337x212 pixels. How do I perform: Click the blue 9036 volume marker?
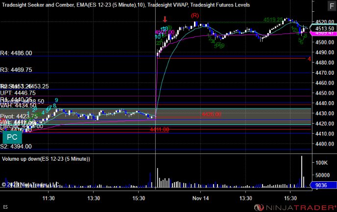pos(323,185)
